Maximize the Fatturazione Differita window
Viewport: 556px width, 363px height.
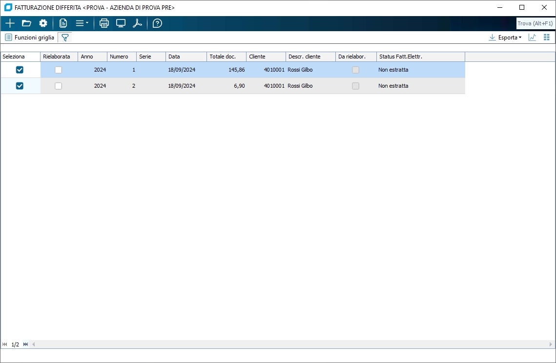click(x=522, y=7)
